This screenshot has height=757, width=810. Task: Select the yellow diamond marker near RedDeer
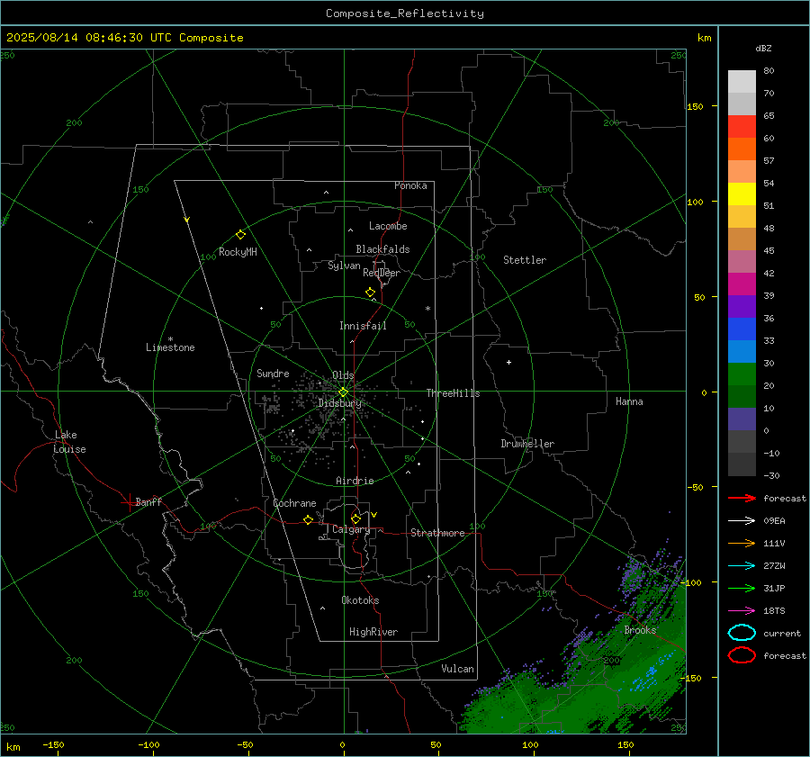click(370, 293)
